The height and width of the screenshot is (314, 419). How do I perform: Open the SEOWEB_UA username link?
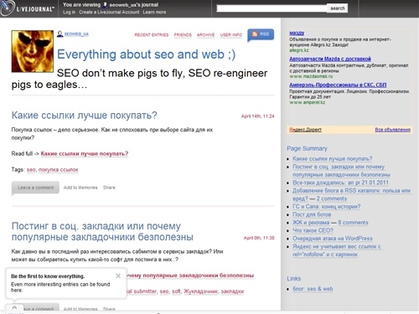pos(76,34)
